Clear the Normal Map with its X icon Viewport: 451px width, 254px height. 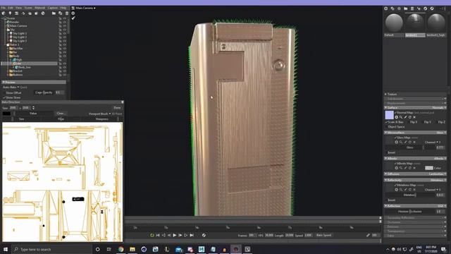(414, 117)
